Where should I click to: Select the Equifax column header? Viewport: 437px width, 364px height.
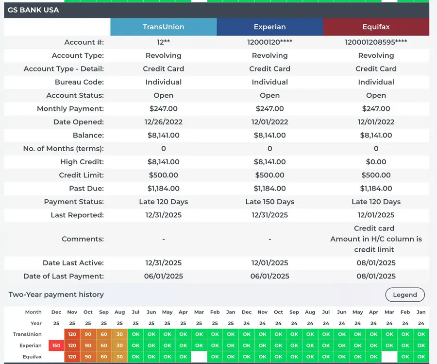(376, 27)
